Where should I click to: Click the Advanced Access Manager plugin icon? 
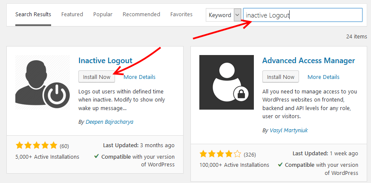pyautogui.click(x=227, y=82)
